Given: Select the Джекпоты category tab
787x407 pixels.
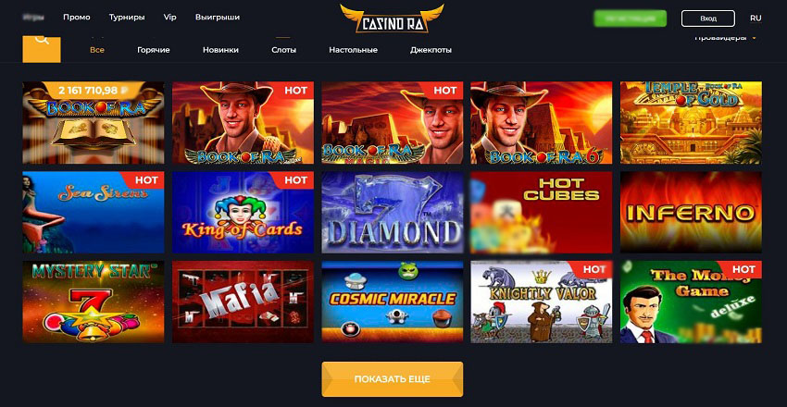Looking at the screenshot, I should click(x=431, y=50).
